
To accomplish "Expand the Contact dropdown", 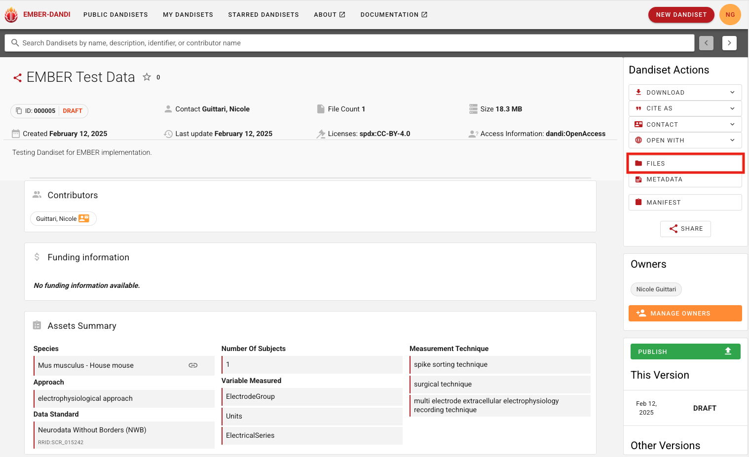I will [685, 124].
